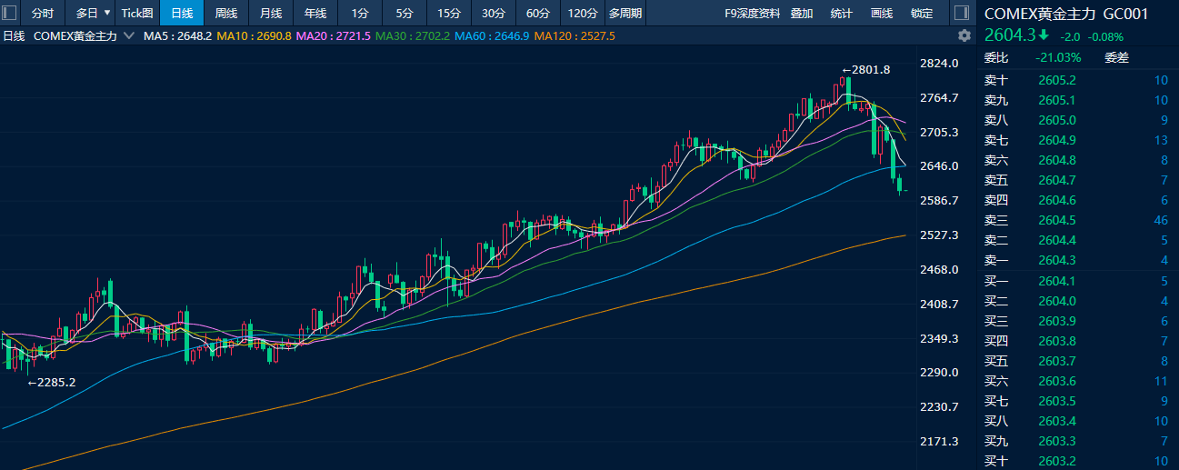Image resolution: width=1179 pixels, height=470 pixels.
Task: Switch to 分时 intraday chart tab
Action: [43, 13]
